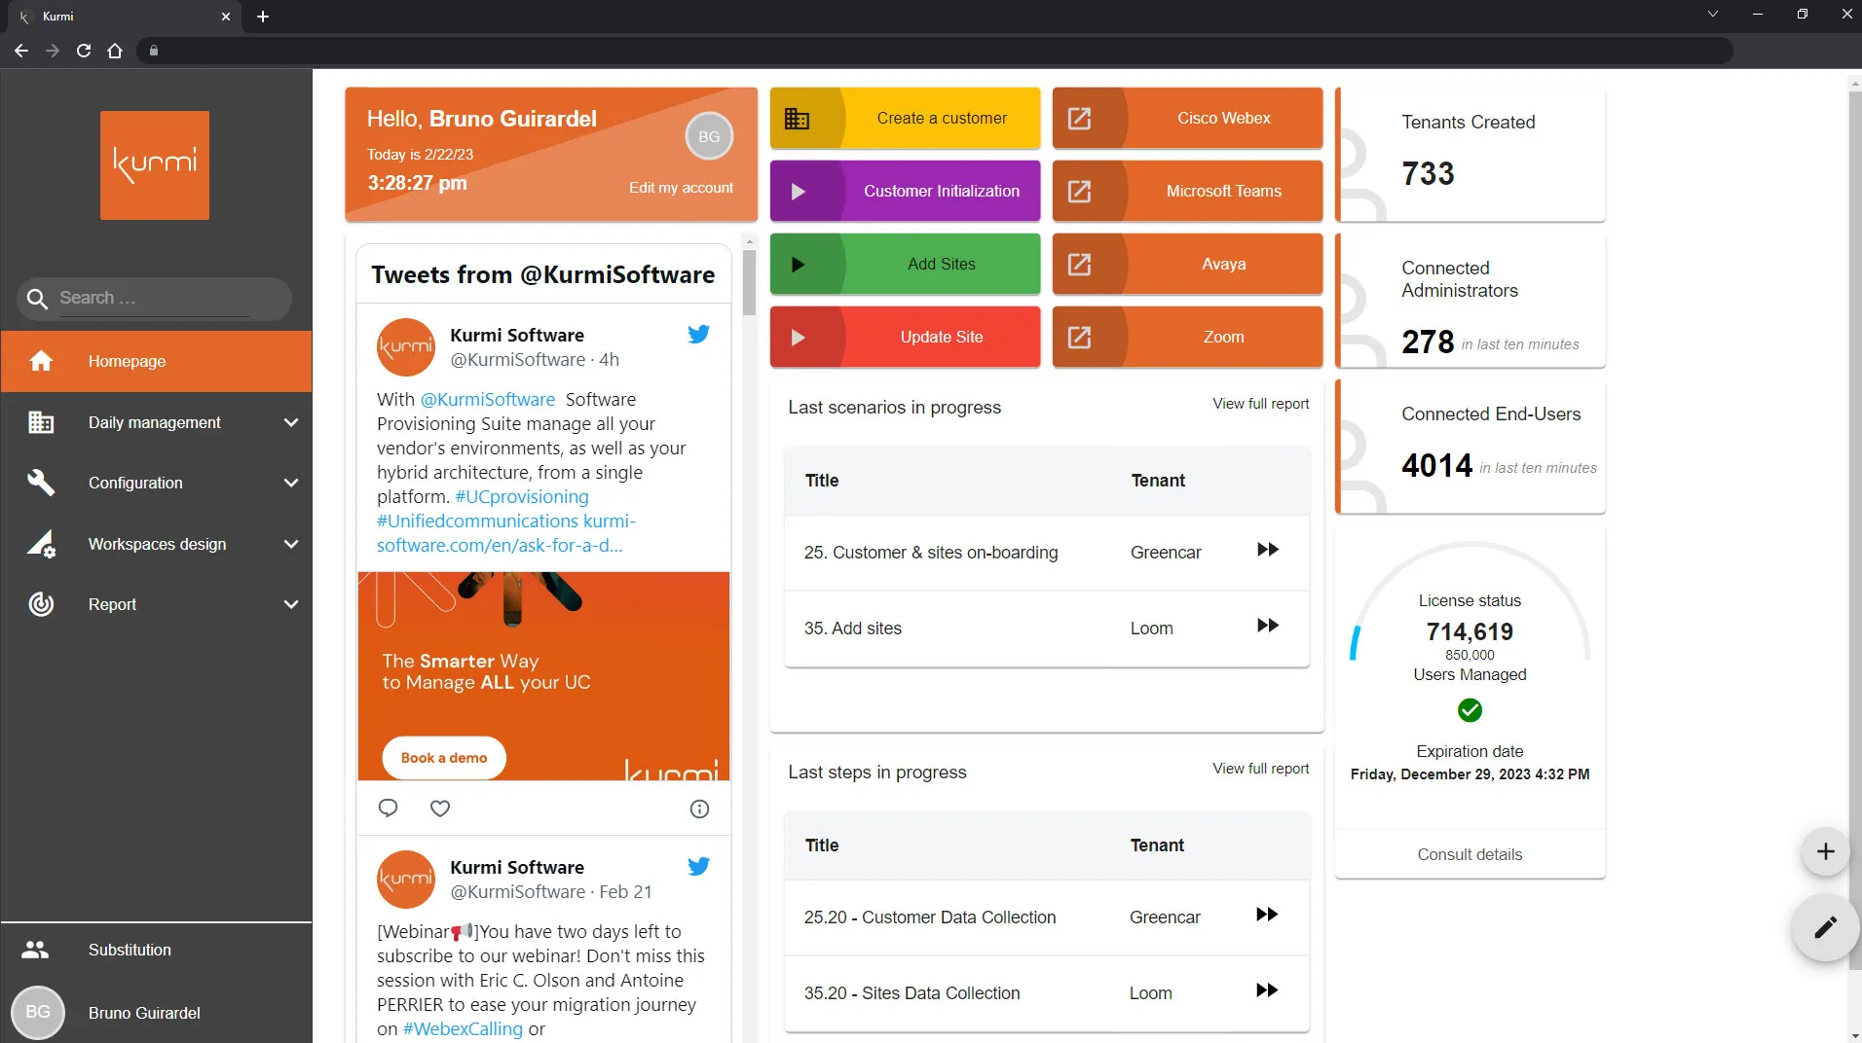Click the Kurmi logo in the sidebar
The image size is (1862, 1043).
(155, 165)
